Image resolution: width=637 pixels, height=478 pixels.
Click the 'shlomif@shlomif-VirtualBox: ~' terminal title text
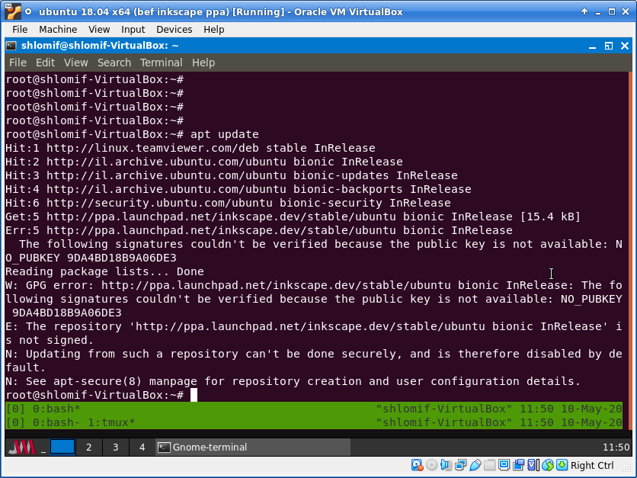[100, 46]
